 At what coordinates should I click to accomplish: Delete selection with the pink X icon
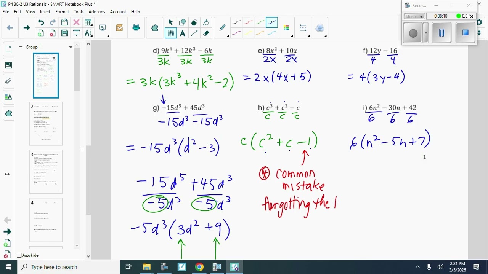76,22
